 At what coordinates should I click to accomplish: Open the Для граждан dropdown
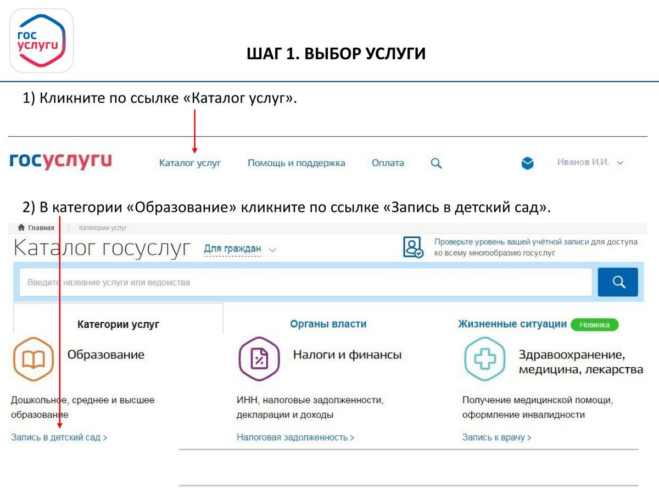click(240, 249)
